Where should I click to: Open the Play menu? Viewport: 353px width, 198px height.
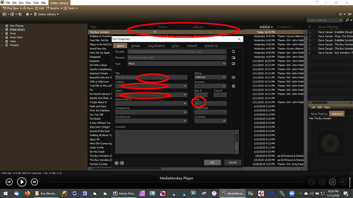(28, 3)
